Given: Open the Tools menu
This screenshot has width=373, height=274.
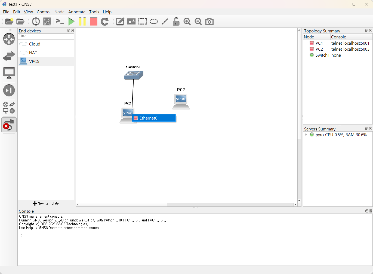Looking at the screenshot, I should pyautogui.click(x=94, y=12).
